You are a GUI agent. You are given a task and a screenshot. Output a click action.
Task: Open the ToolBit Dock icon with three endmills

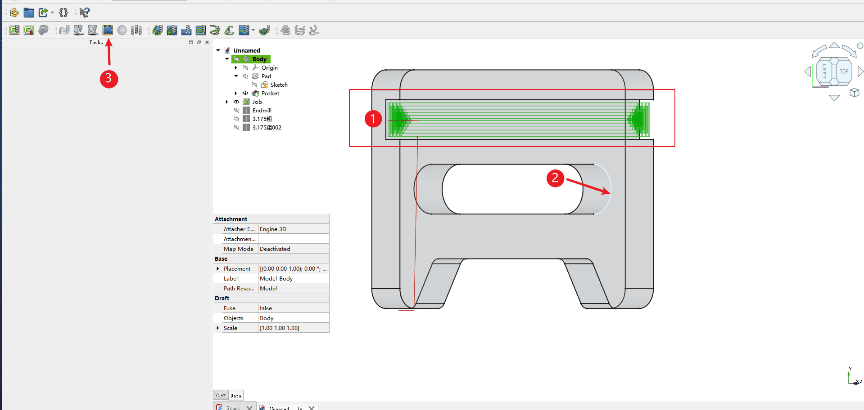point(136,30)
